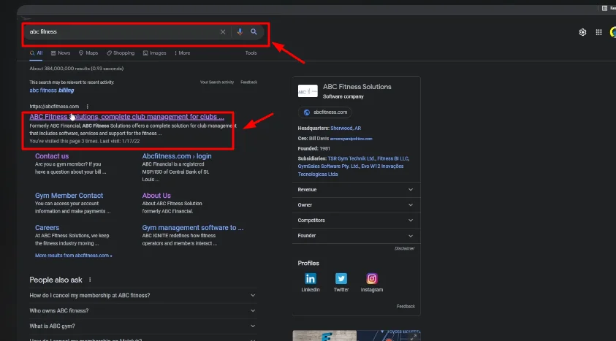Expand the Competitors section in knowledge panel
This screenshot has height=341, width=616.
click(356, 220)
